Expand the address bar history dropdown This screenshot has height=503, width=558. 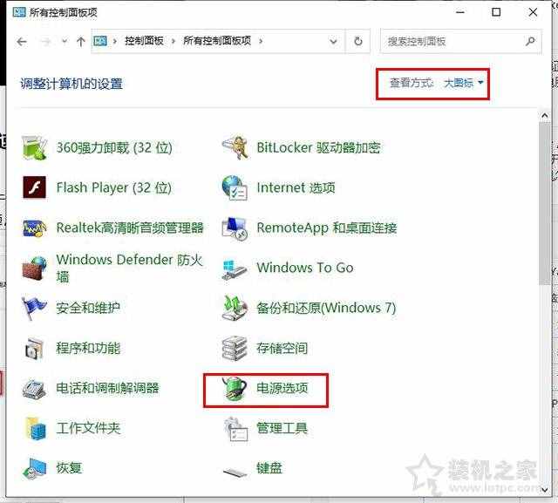pos(334,41)
